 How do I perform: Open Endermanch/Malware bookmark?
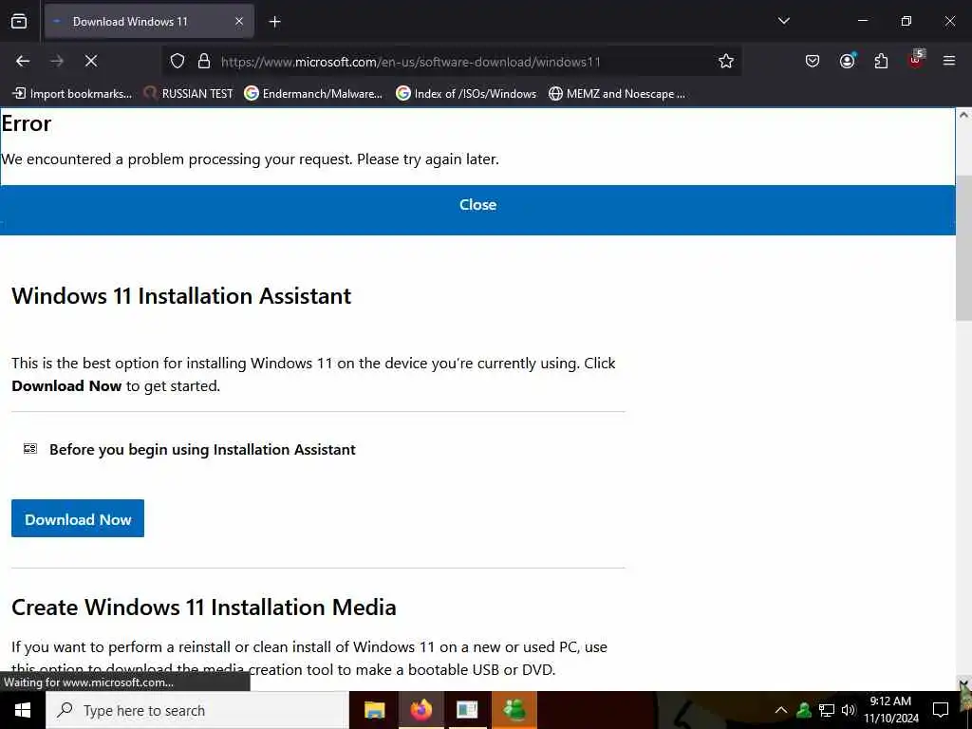pyautogui.click(x=313, y=94)
